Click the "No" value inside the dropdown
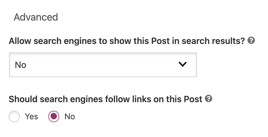 20,65
